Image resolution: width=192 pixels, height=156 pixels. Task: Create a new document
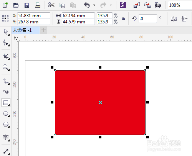[x=5, y=5]
